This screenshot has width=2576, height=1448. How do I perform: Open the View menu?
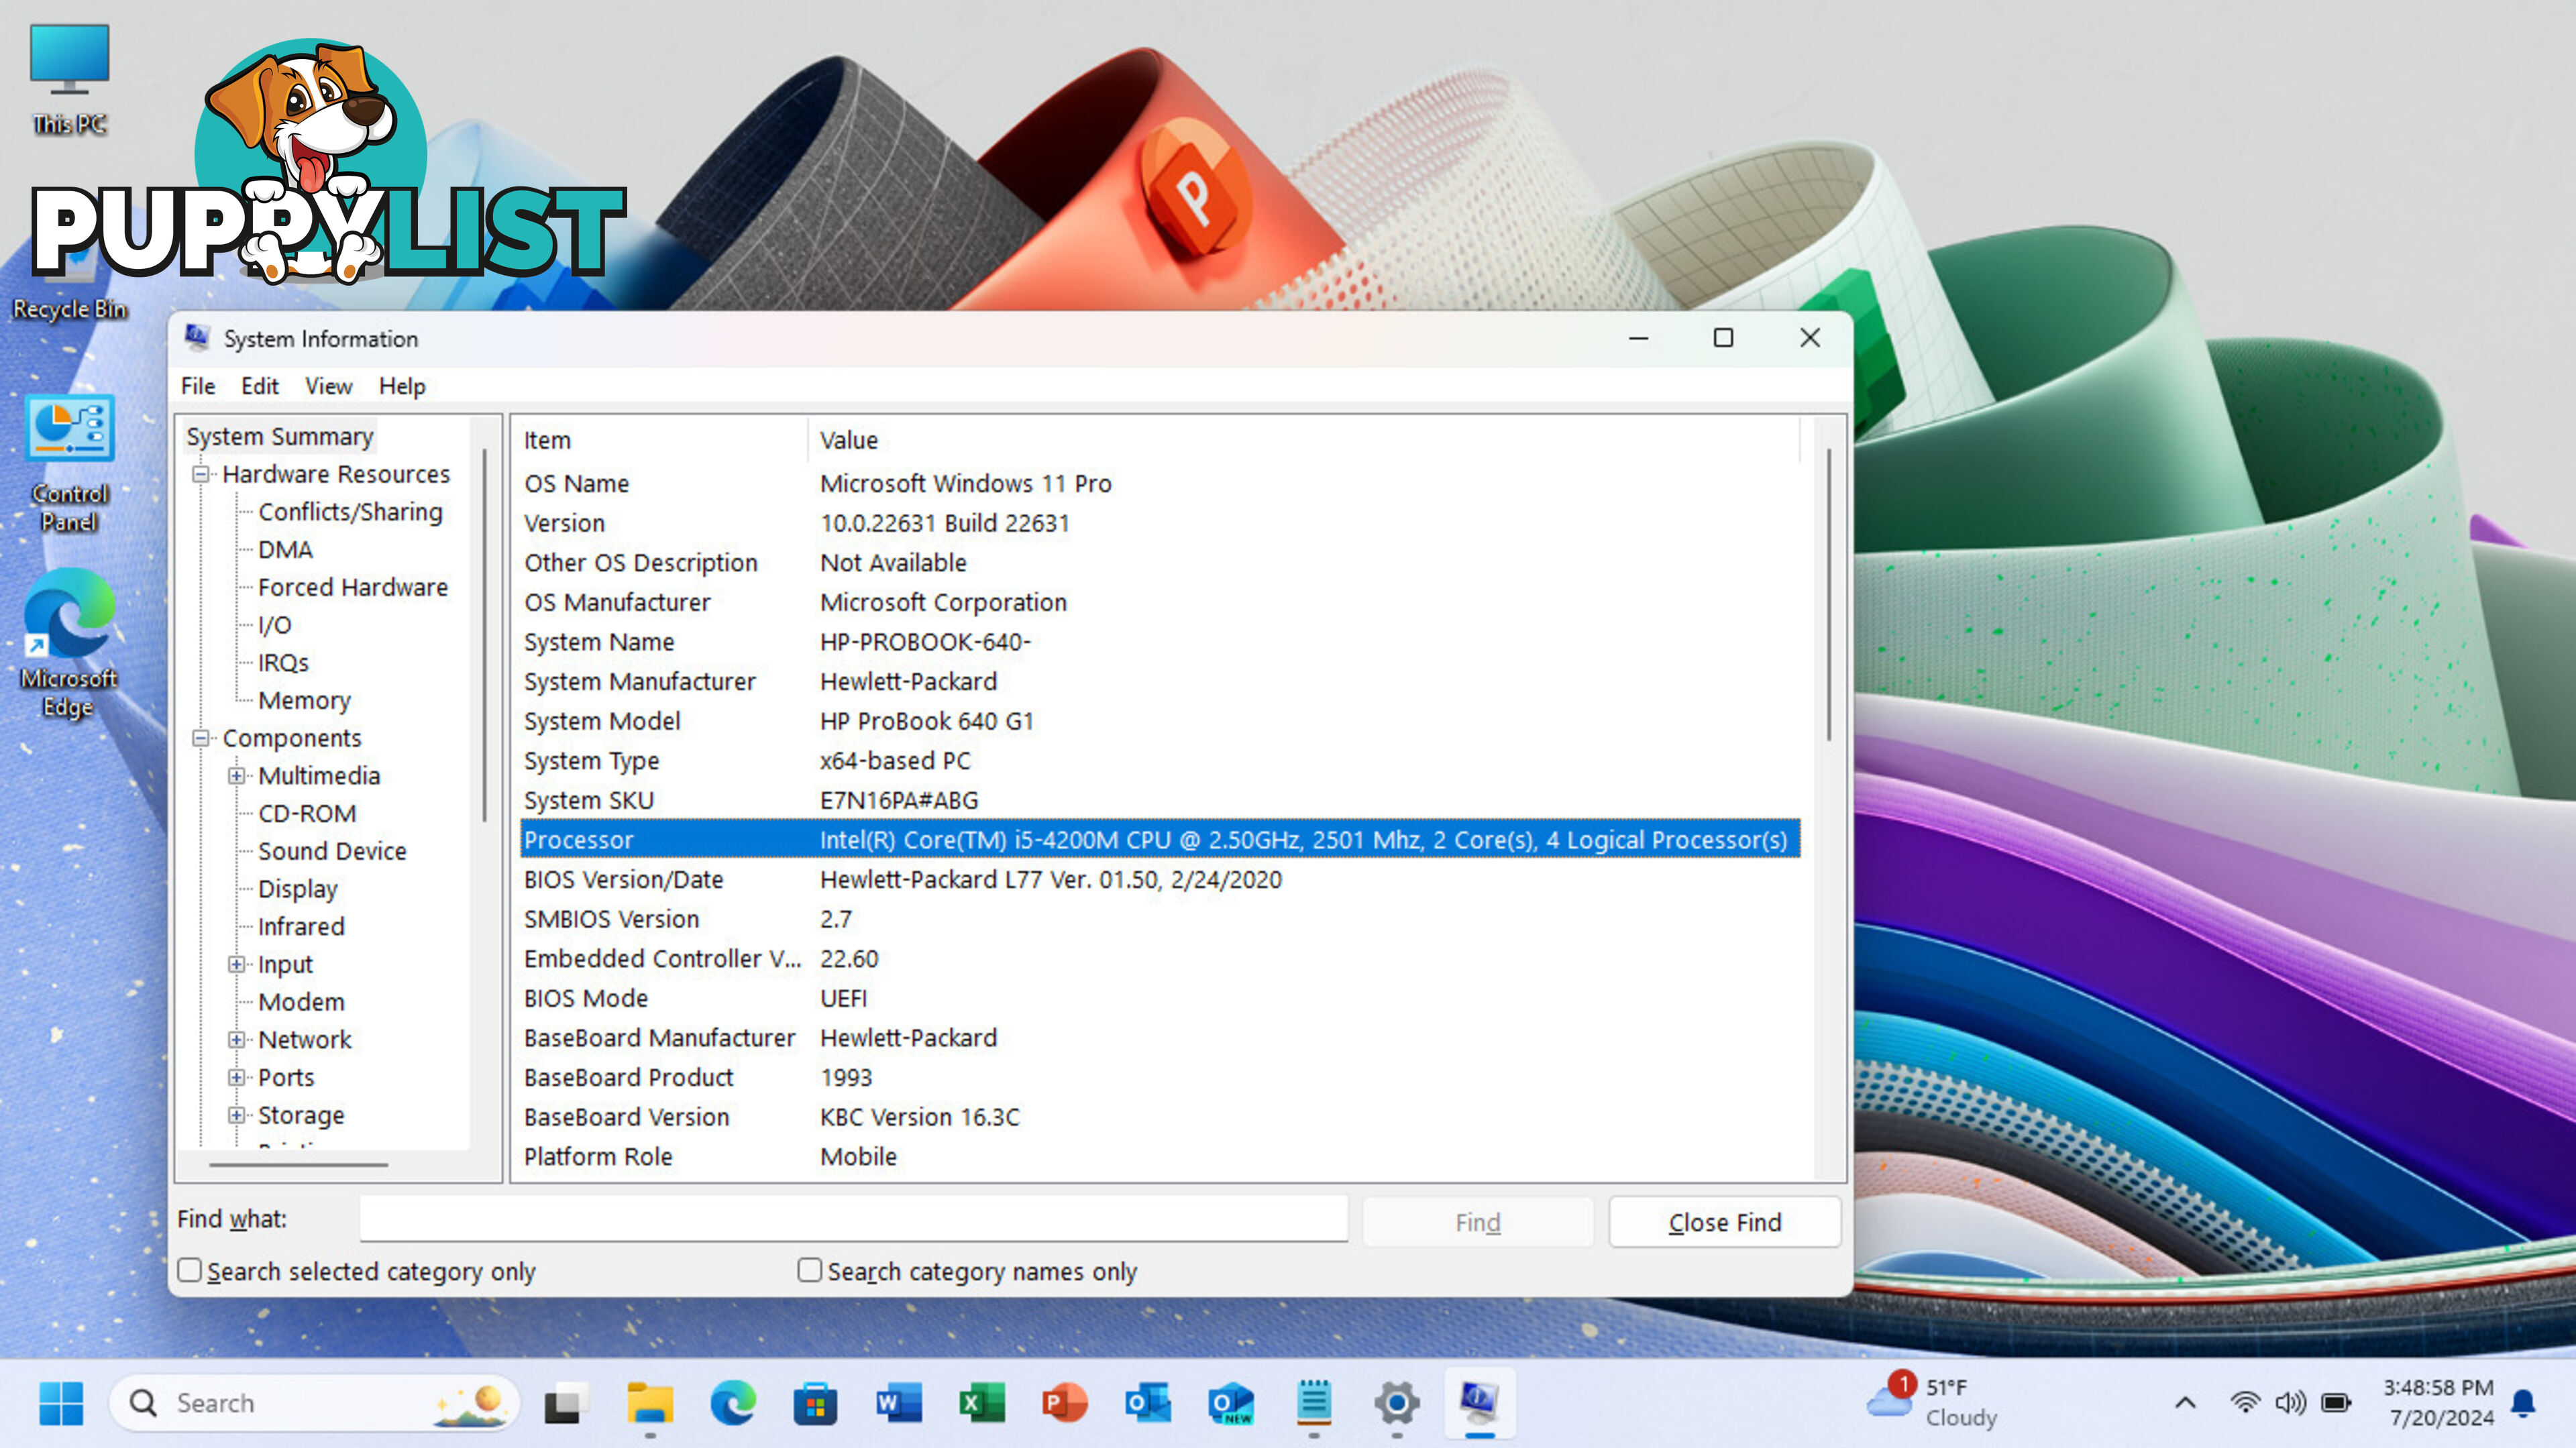(329, 386)
